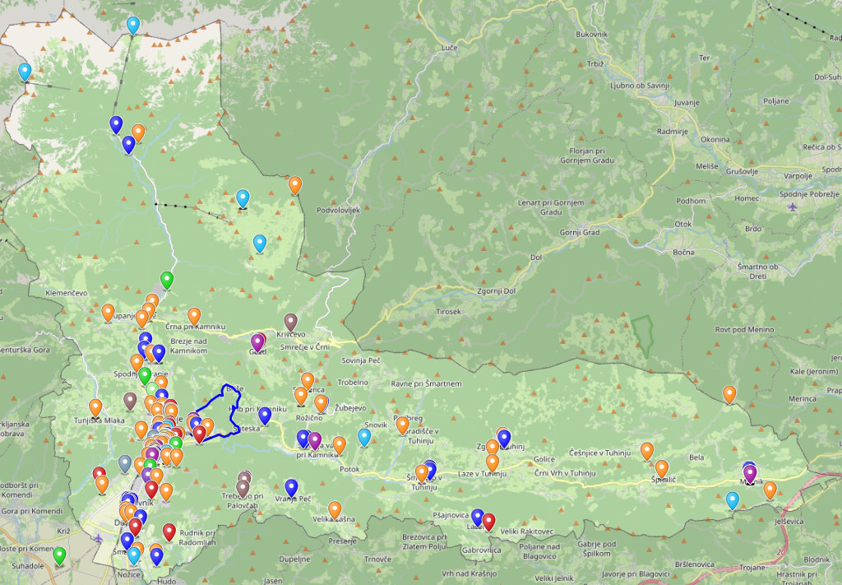The width and height of the screenshot is (842, 585).
Task: Select the purple marker at Gozd
Action: [257, 342]
